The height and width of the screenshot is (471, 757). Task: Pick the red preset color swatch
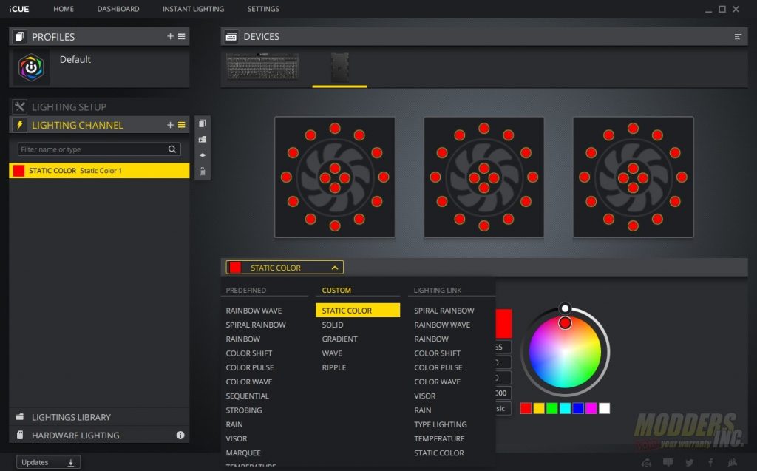[x=526, y=408]
